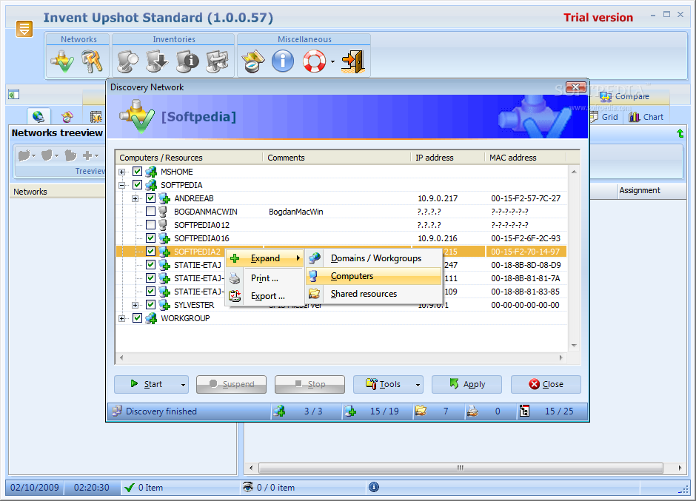The image size is (696, 501).
Task: Expand the MSHOME tree node
Action: click(122, 172)
